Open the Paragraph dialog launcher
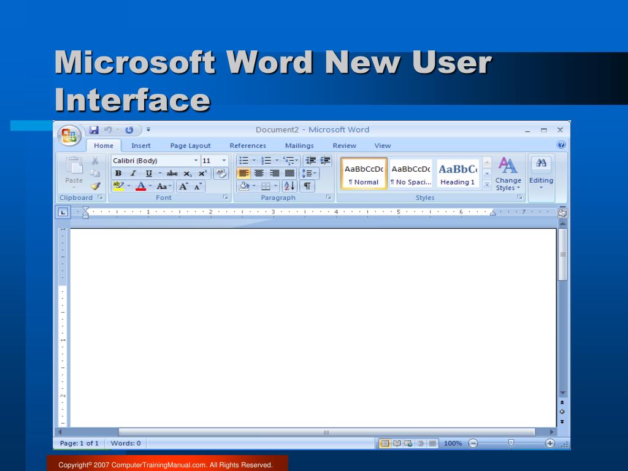628x471 pixels. [329, 197]
